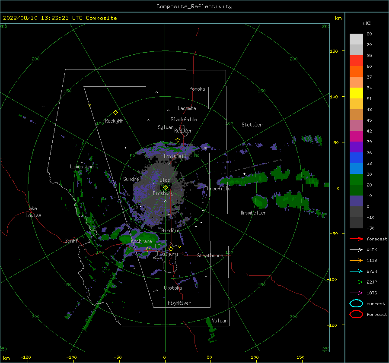This screenshot has width=389, height=363.
Task: Select the bright yellow swatch between 54 and 51
Action: pos(356,93)
